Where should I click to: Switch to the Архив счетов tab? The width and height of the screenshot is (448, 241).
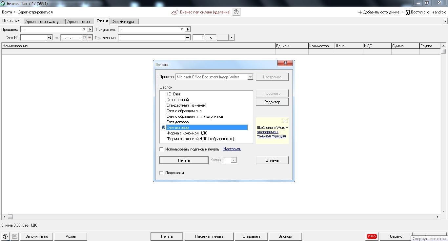click(78, 22)
